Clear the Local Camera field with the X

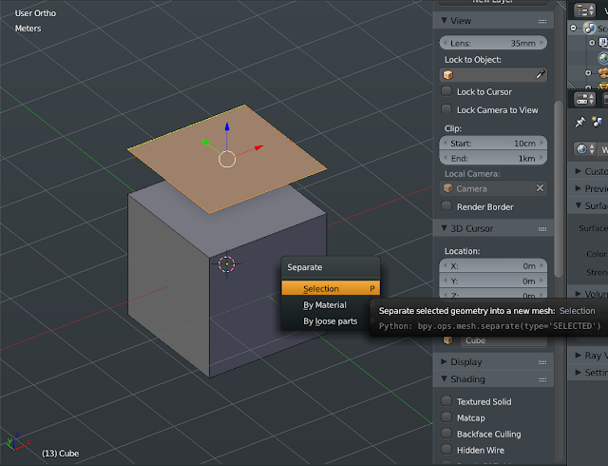[x=540, y=188]
